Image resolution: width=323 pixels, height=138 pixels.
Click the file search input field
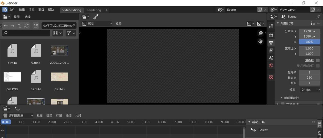coord(26,33)
